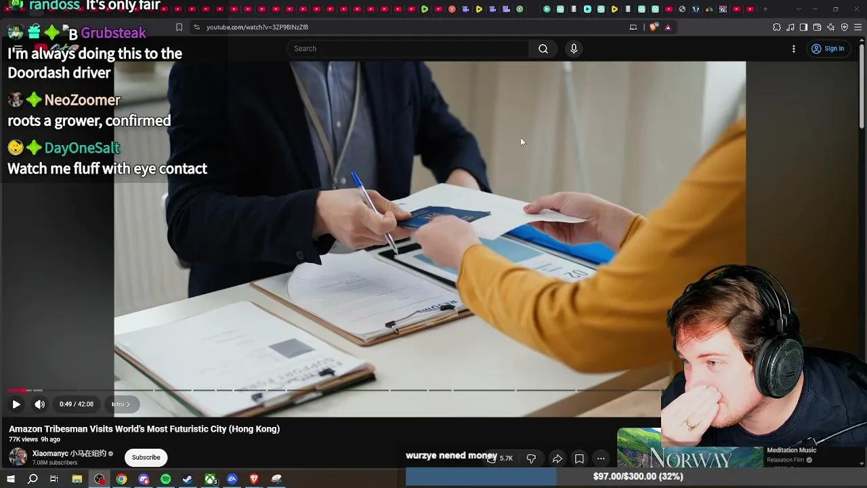Image resolution: width=867 pixels, height=488 pixels.
Task: Open Brave Rewards triangle icon
Action: [x=668, y=27]
